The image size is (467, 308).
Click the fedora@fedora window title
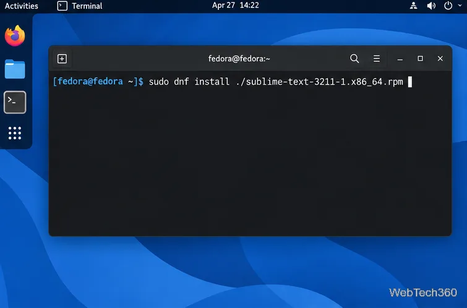click(x=239, y=59)
